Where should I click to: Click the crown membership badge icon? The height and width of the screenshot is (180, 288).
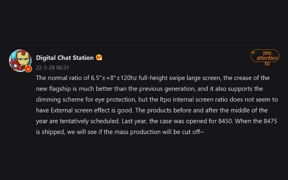99,58
